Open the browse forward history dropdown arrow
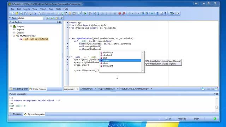 [139, 13]
